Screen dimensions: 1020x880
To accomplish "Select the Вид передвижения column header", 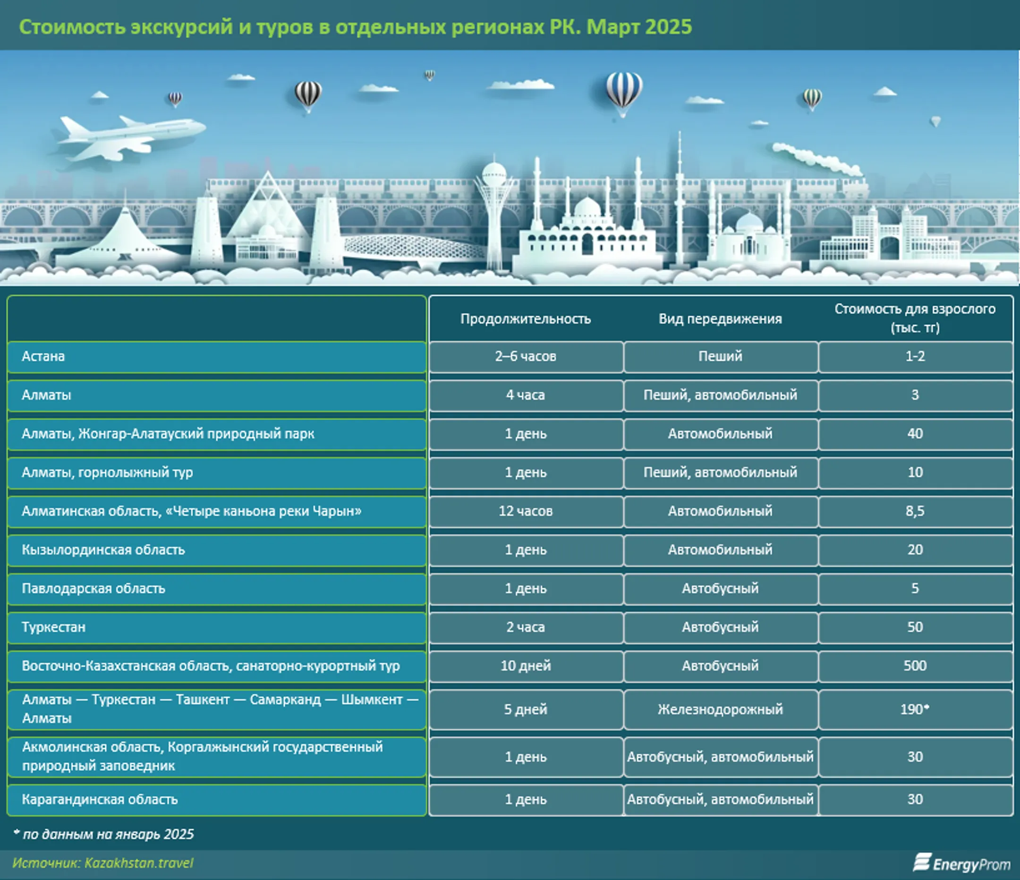I will [x=720, y=319].
